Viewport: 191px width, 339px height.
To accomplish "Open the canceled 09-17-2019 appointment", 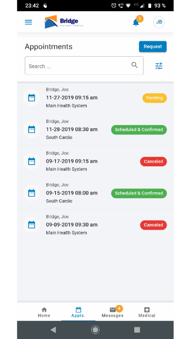I will coord(95,161).
